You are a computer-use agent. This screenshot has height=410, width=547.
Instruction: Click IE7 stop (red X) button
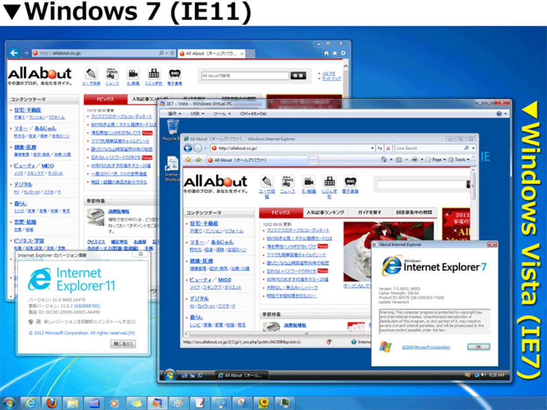(x=388, y=148)
